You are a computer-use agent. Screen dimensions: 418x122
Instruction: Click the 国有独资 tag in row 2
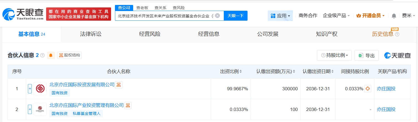coord(60,113)
